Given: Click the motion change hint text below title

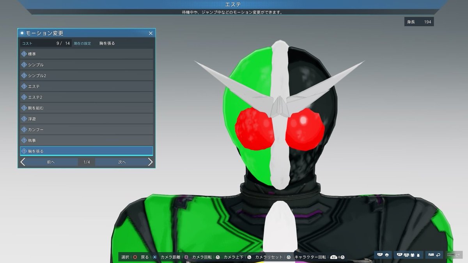Looking at the screenshot, I should pos(232,12).
